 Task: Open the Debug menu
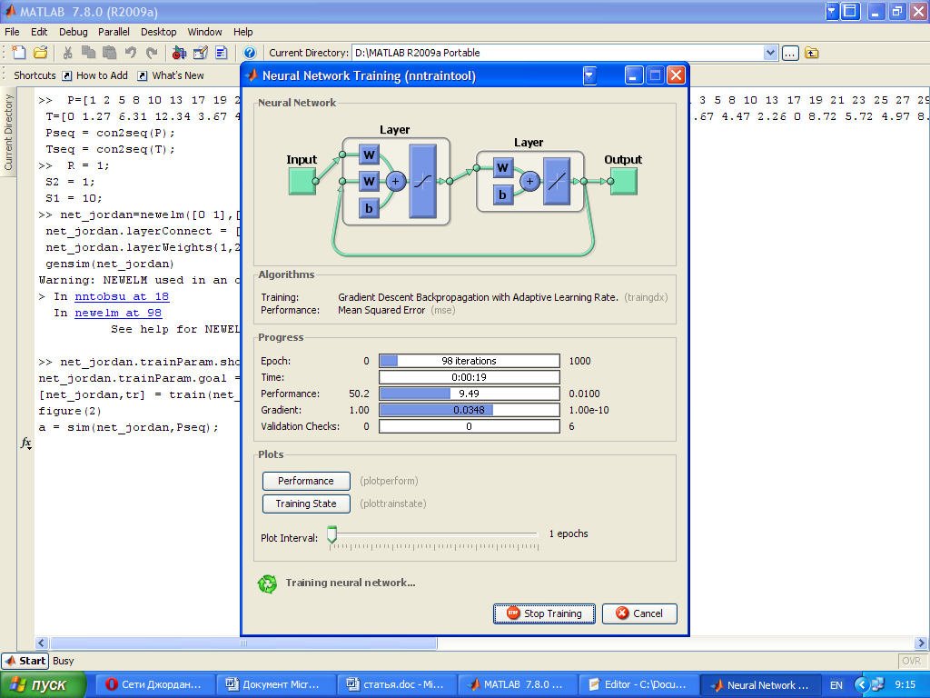tap(73, 32)
